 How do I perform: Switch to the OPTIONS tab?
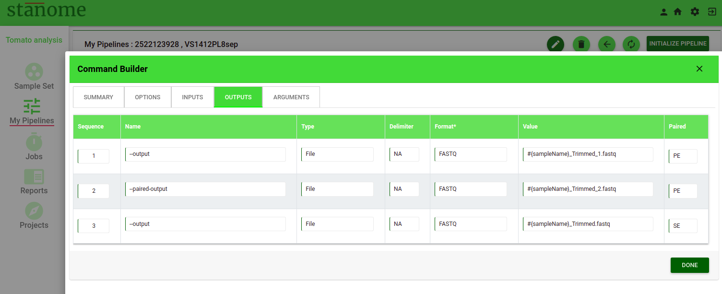click(148, 97)
